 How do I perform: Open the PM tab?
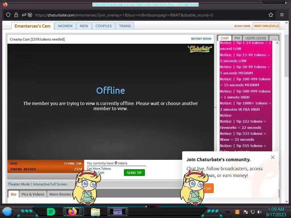[x=237, y=38]
